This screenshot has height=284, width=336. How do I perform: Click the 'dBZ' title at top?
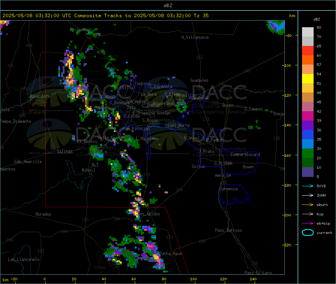pos(168,6)
